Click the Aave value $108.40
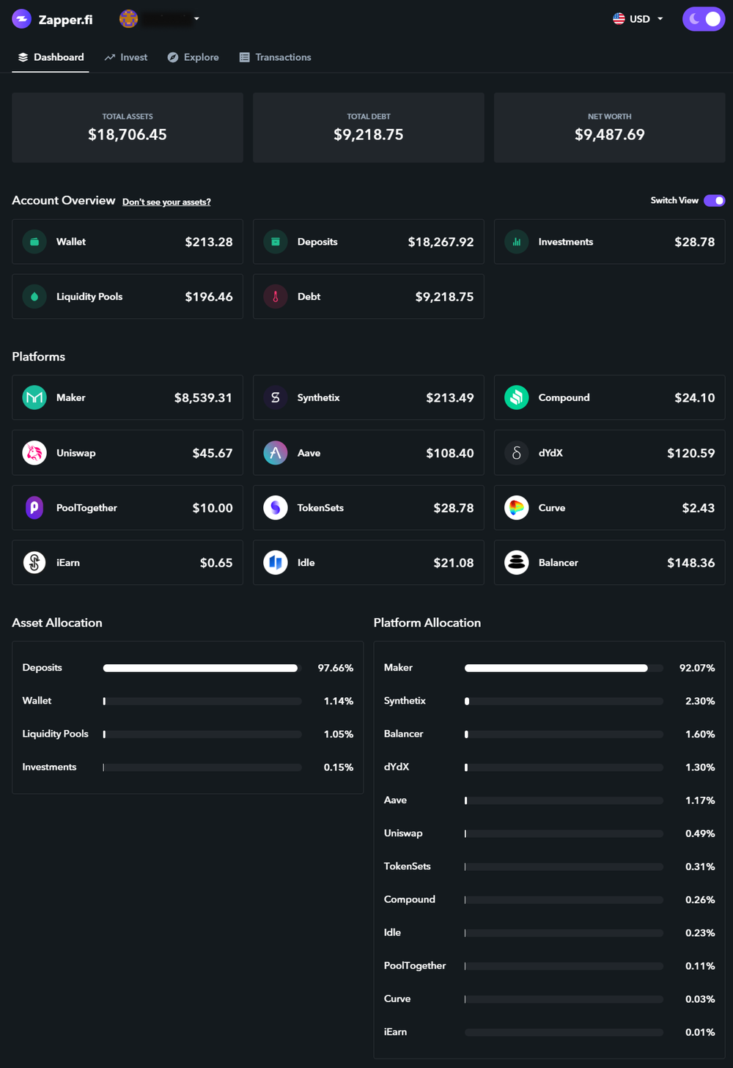733x1068 pixels. point(450,453)
